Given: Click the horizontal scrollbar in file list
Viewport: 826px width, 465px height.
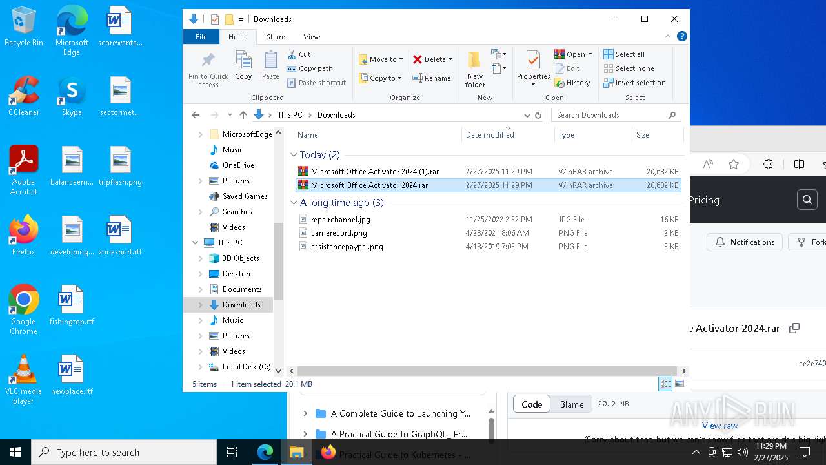Looking at the screenshot, I should [486, 371].
